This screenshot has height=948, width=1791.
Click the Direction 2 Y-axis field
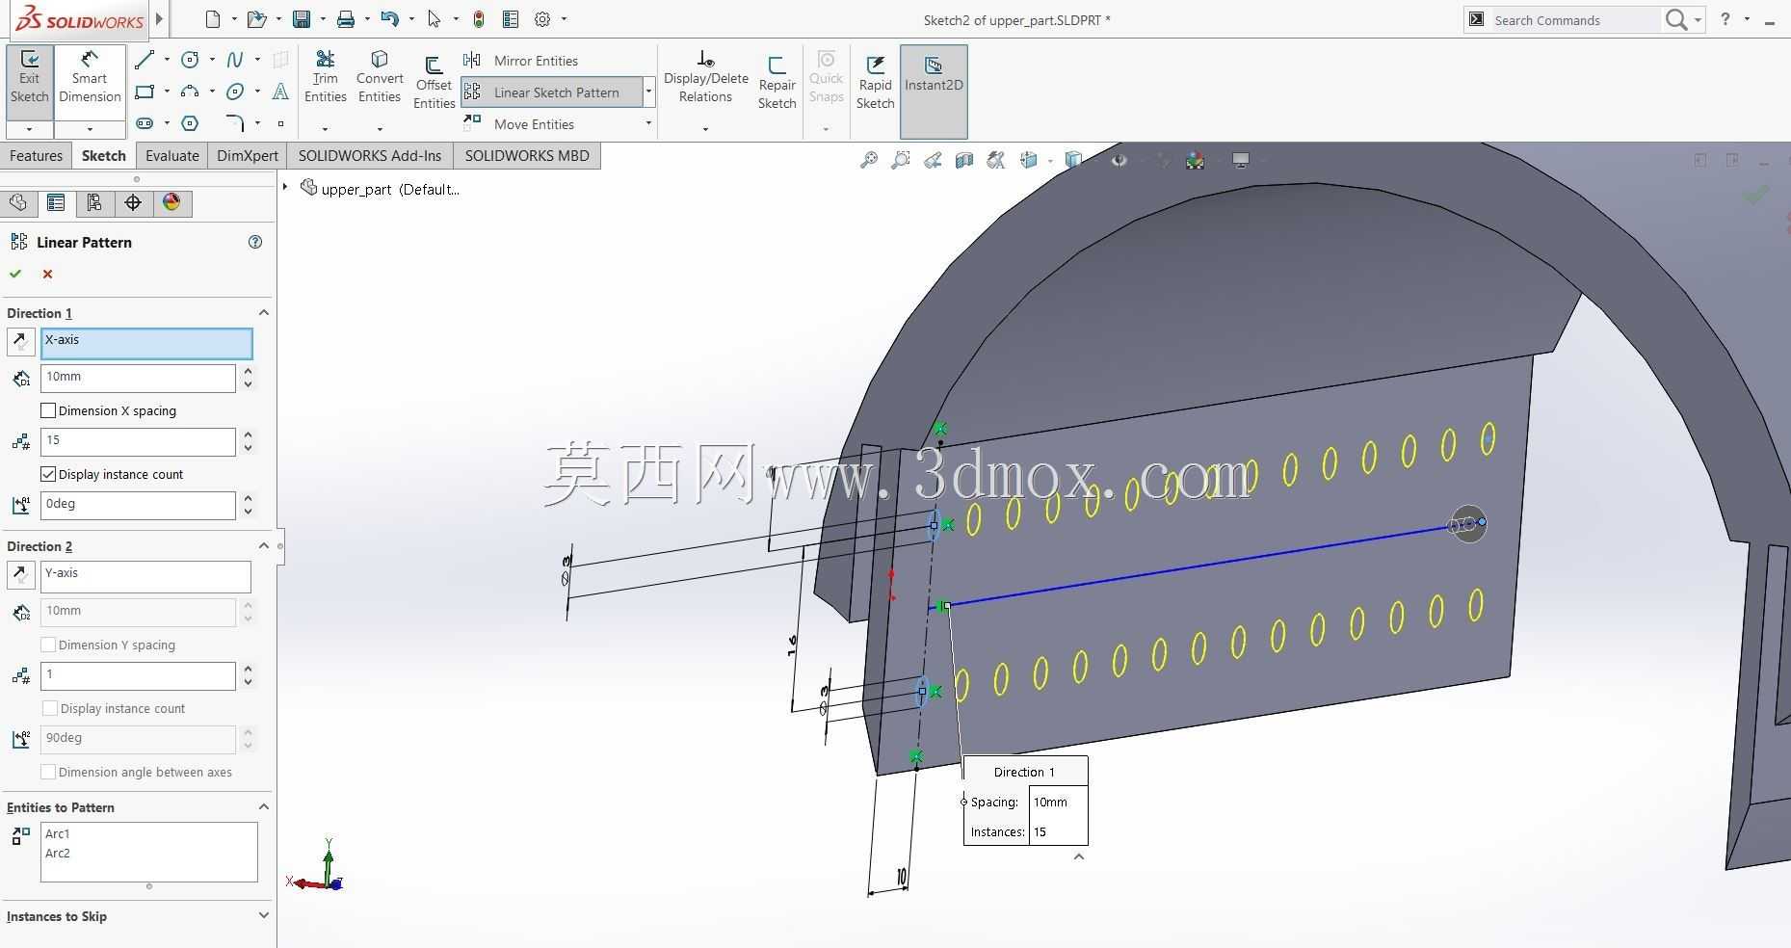(x=145, y=576)
